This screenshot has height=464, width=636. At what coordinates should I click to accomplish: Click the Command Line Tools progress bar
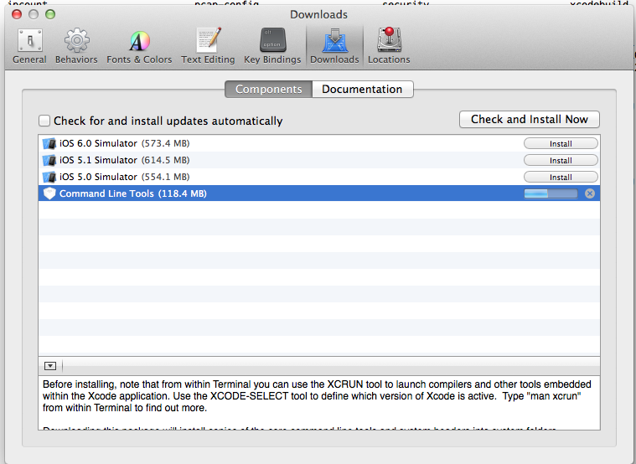551,193
